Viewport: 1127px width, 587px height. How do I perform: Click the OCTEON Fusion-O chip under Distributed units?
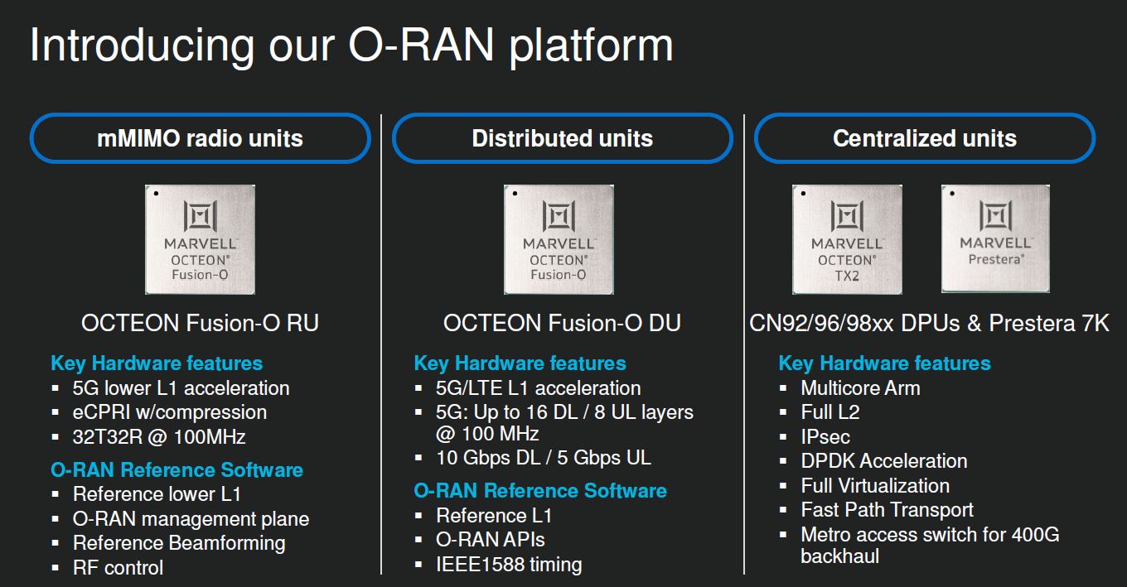pyautogui.click(x=559, y=239)
